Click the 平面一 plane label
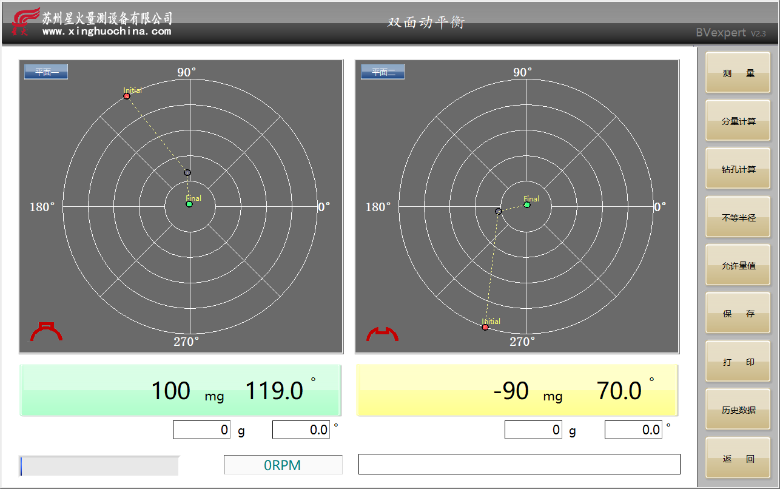Viewport: 780px width, 489px height. [46, 72]
